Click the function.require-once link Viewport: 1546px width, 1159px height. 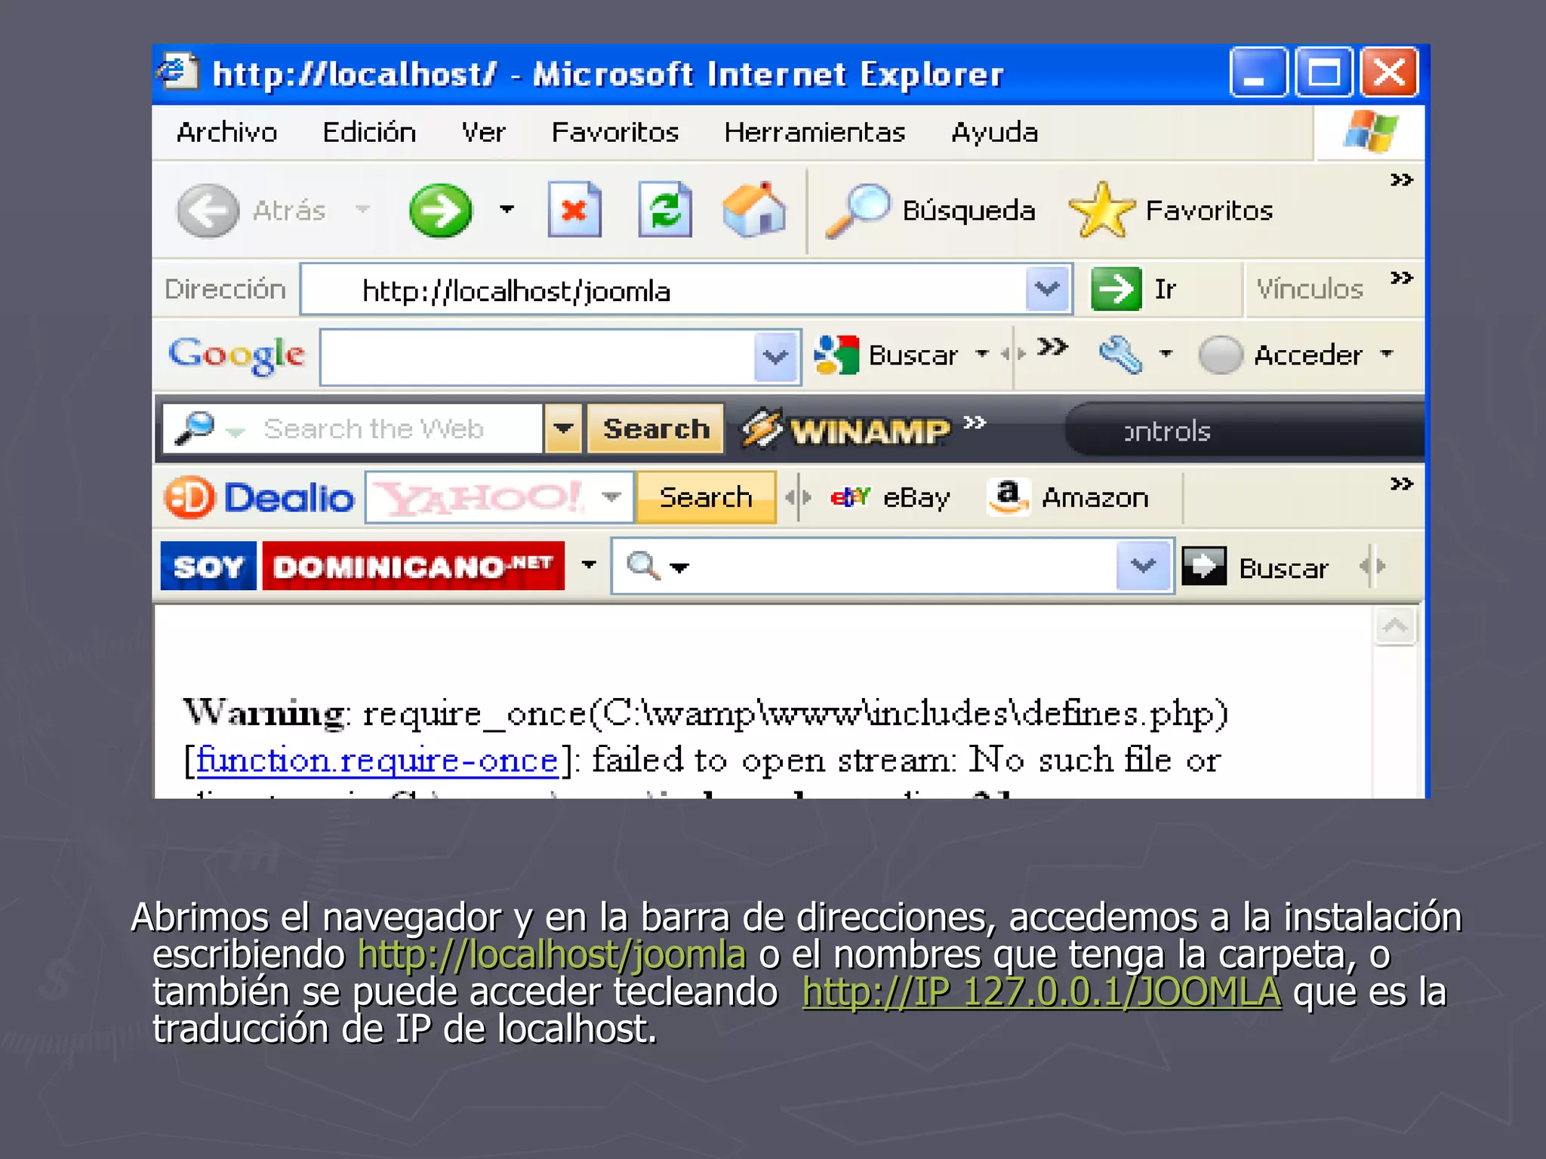tap(377, 761)
